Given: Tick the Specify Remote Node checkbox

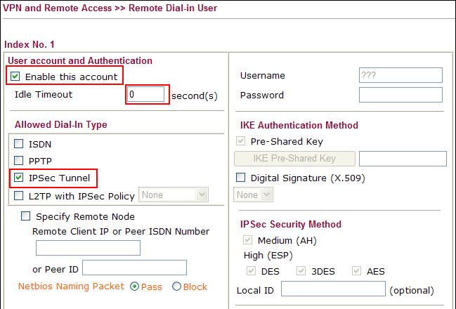Looking at the screenshot, I should (x=27, y=216).
